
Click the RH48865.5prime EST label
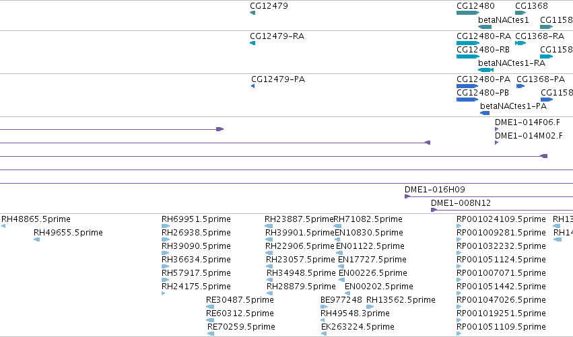point(36,219)
